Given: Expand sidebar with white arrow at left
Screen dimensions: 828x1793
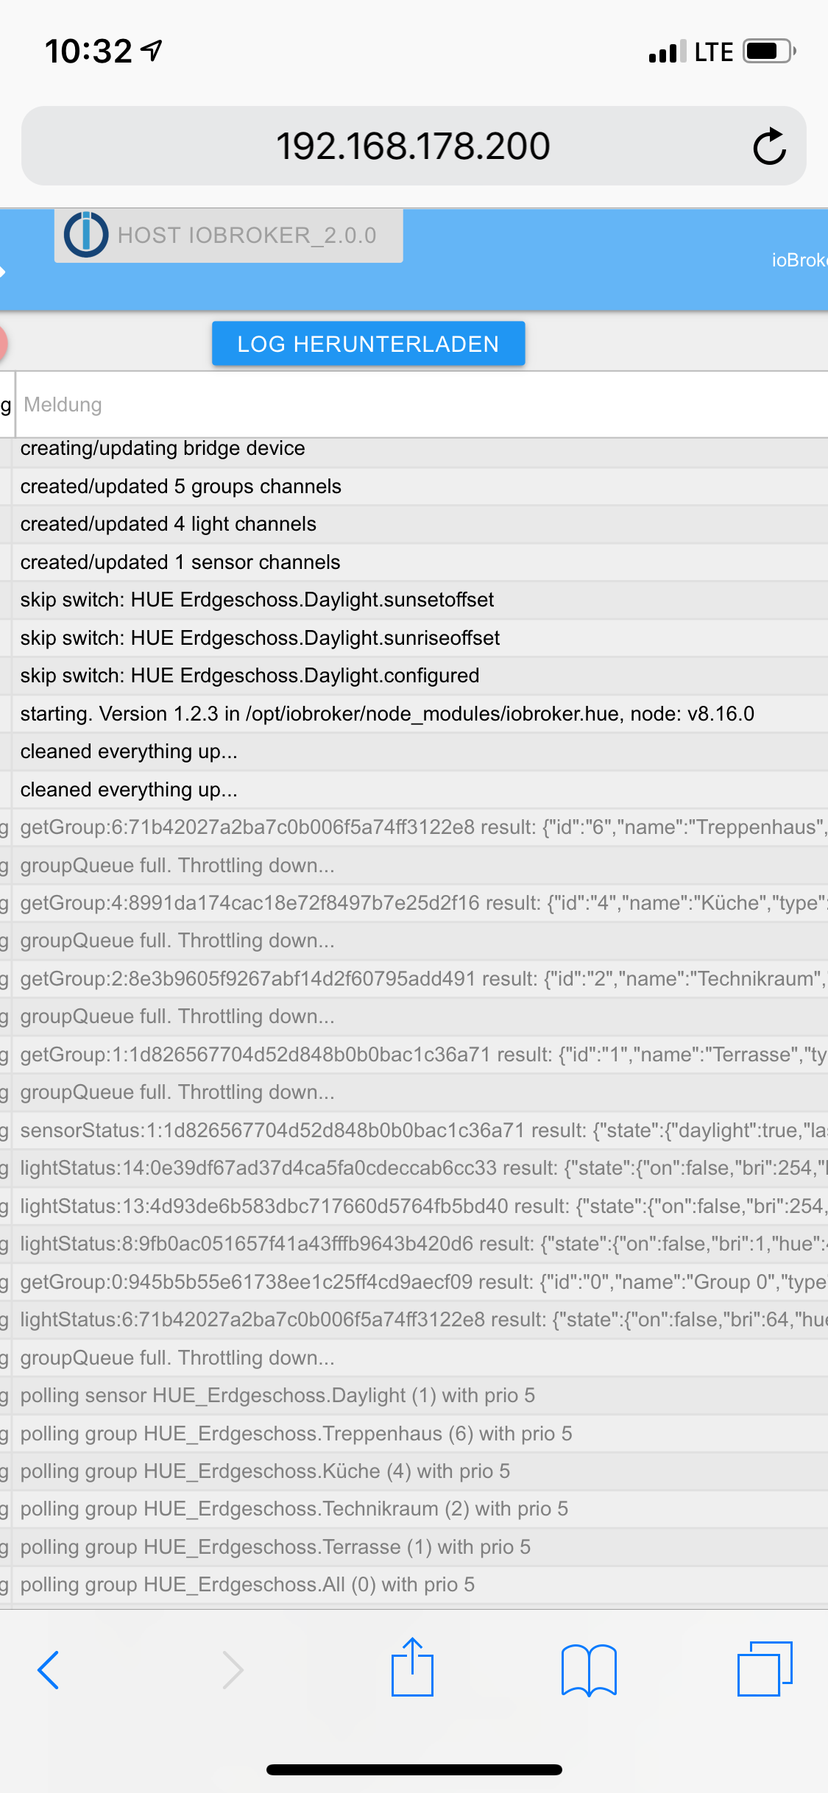Looking at the screenshot, I should (x=3, y=272).
